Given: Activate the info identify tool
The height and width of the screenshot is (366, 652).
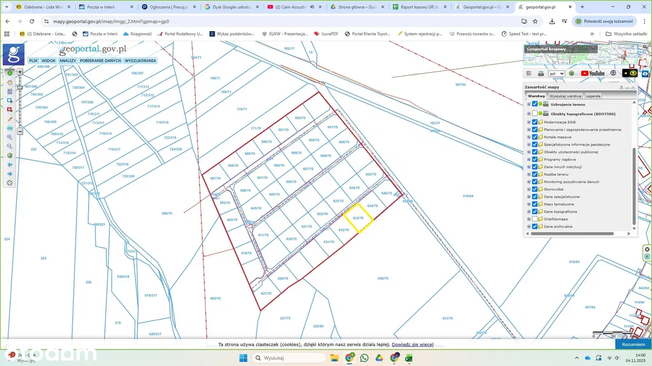Looking at the screenshot, I should click(10, 73).
